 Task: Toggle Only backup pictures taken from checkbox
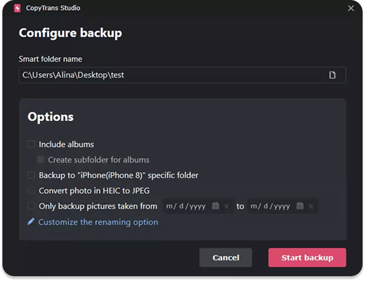pyautogui.click(x=31, y=206)
